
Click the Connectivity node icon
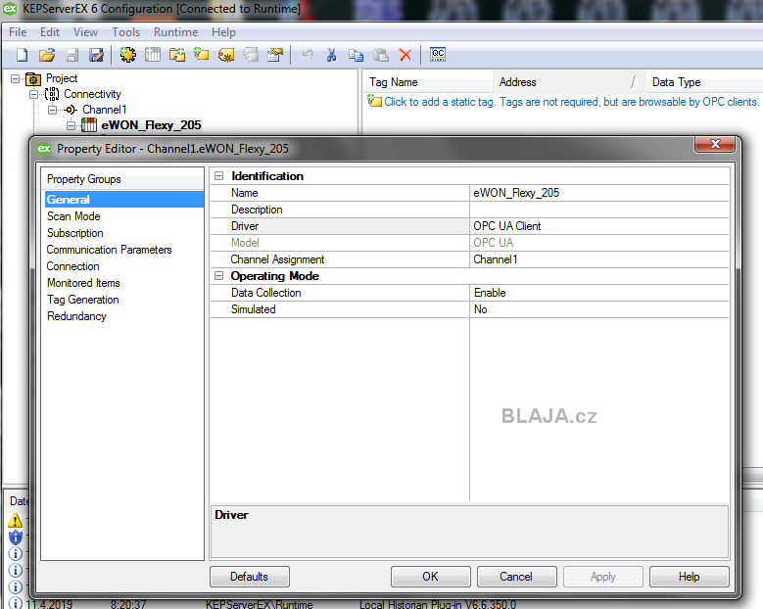pyautogui.click(x=52, y=94)
